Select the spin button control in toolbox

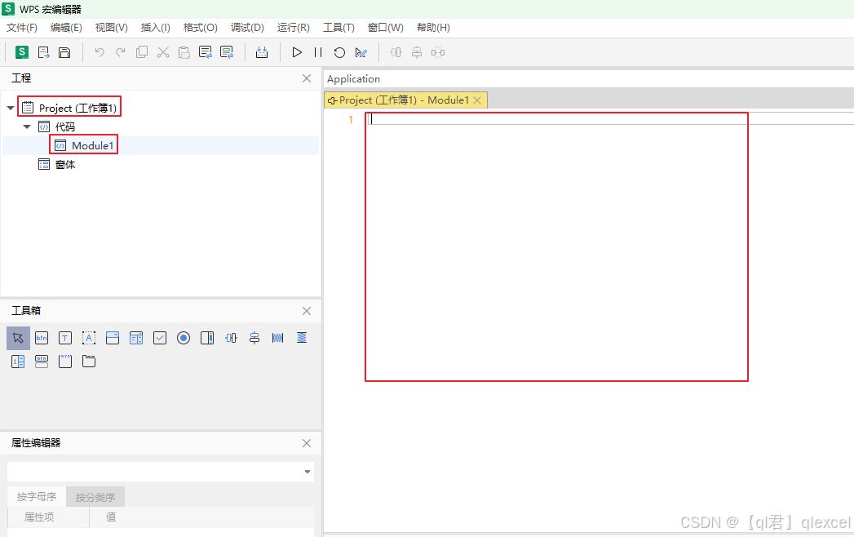click(x=18, y=362)
